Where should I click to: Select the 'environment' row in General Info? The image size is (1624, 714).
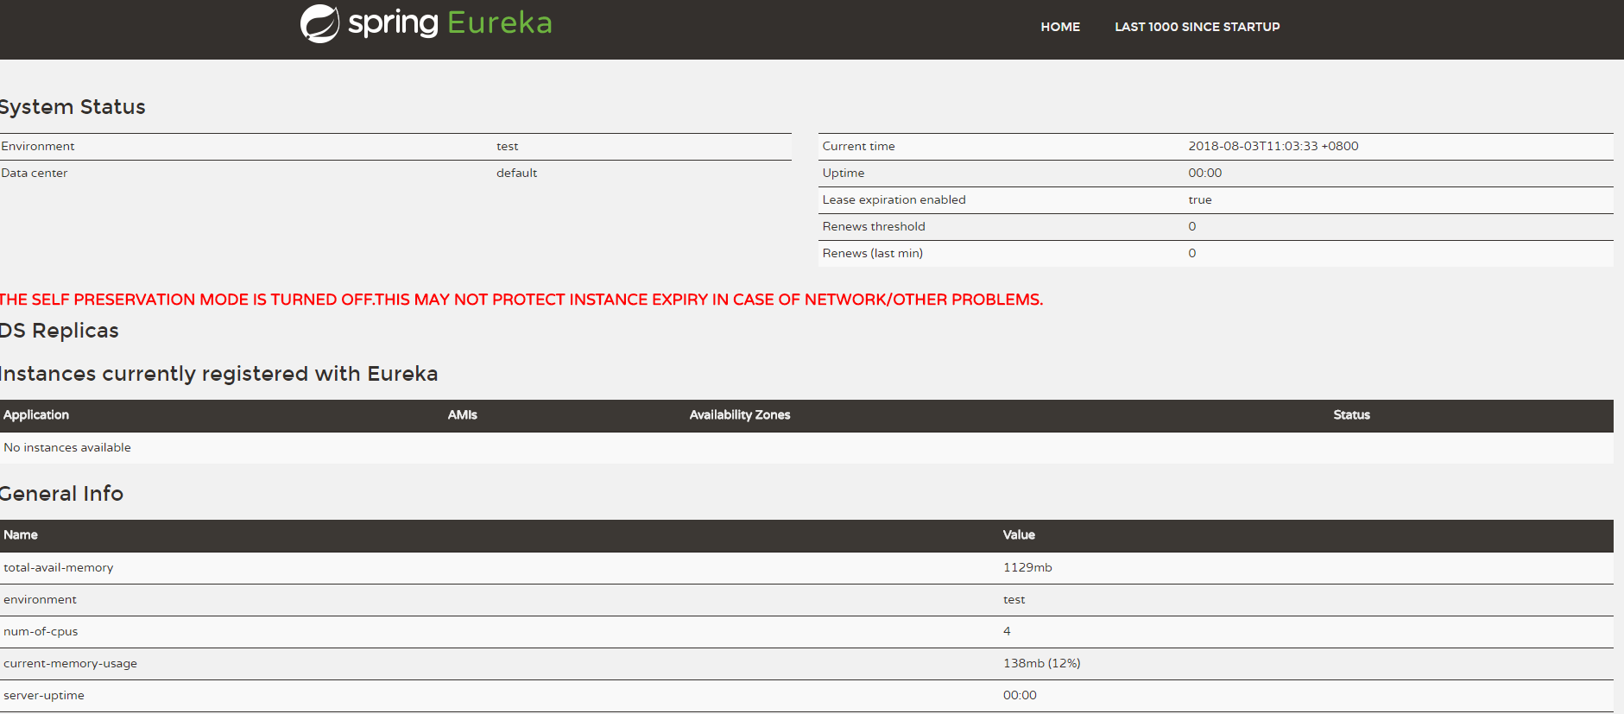(x=806, y=600)
